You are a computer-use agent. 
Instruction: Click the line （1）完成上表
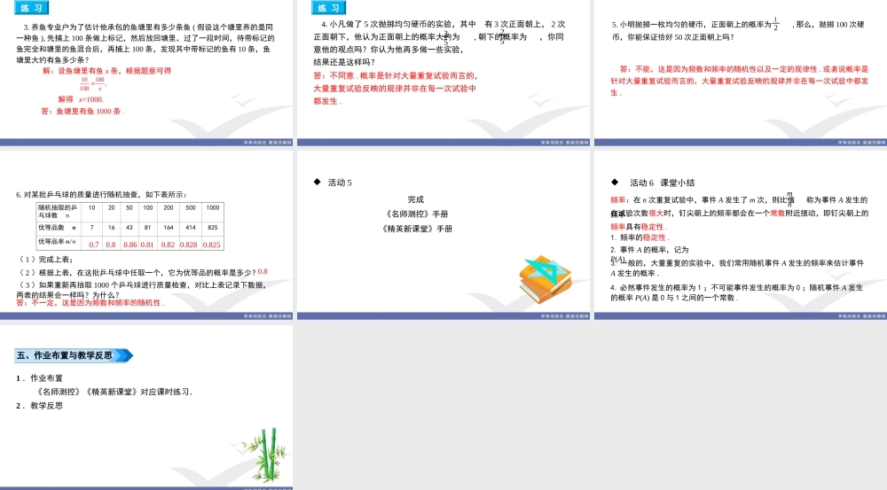pos(46,260)
